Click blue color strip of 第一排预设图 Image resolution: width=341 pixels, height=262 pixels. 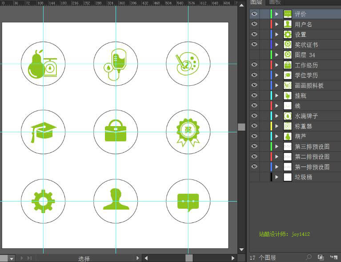pyautogui.click(x=271, y=167)
